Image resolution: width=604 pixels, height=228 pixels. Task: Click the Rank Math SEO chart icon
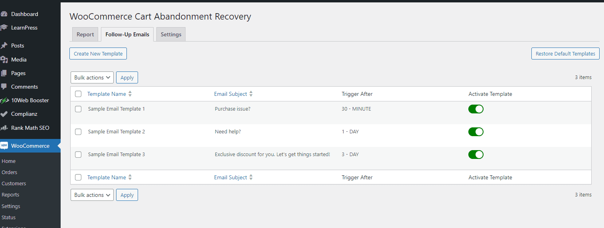[x=4, y=128]
